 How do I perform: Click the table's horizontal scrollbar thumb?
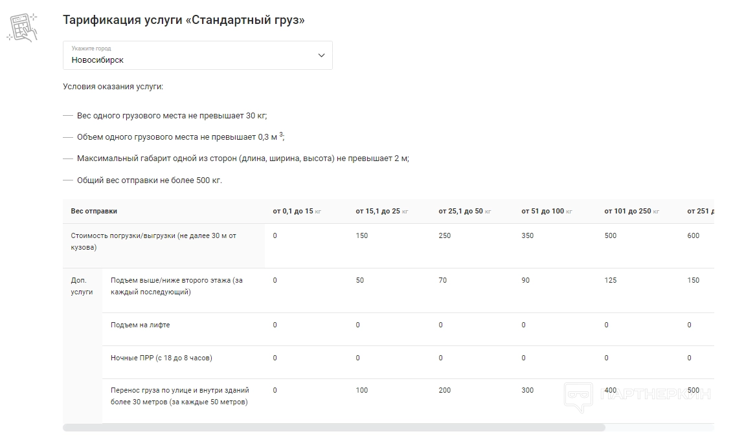[x=333, y=428]
